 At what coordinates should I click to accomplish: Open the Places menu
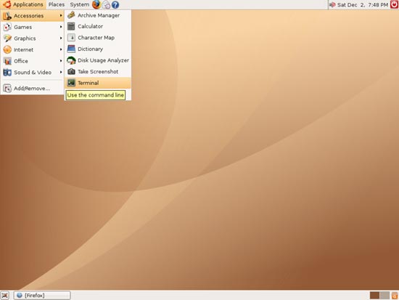57,4
